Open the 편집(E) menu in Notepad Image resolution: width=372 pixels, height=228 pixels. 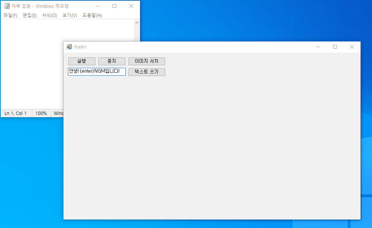pos(30,16)
